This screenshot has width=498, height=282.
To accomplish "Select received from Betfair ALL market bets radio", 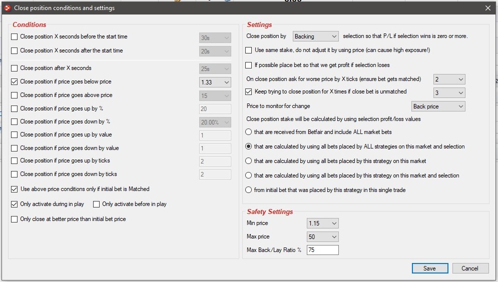I will (248, 132).
